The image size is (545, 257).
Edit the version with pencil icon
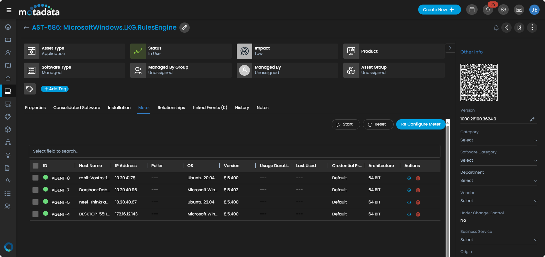coord(532,119)
